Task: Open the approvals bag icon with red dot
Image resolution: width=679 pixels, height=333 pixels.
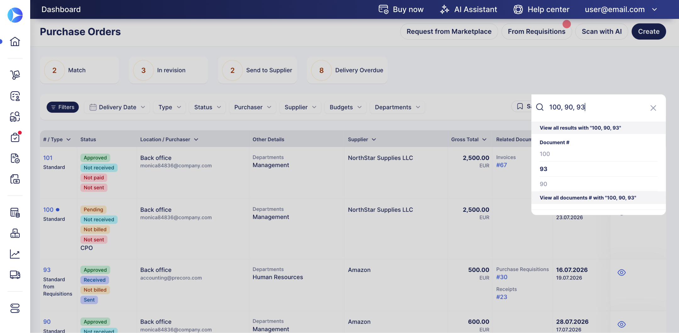Action: (x=15, y=137)
